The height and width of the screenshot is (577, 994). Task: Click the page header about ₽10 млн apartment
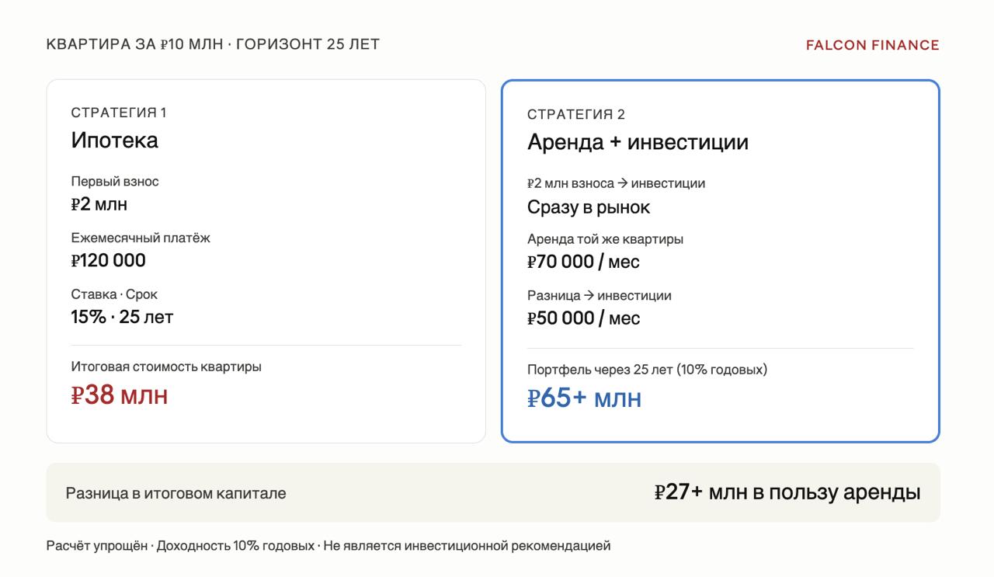(213, 44)
